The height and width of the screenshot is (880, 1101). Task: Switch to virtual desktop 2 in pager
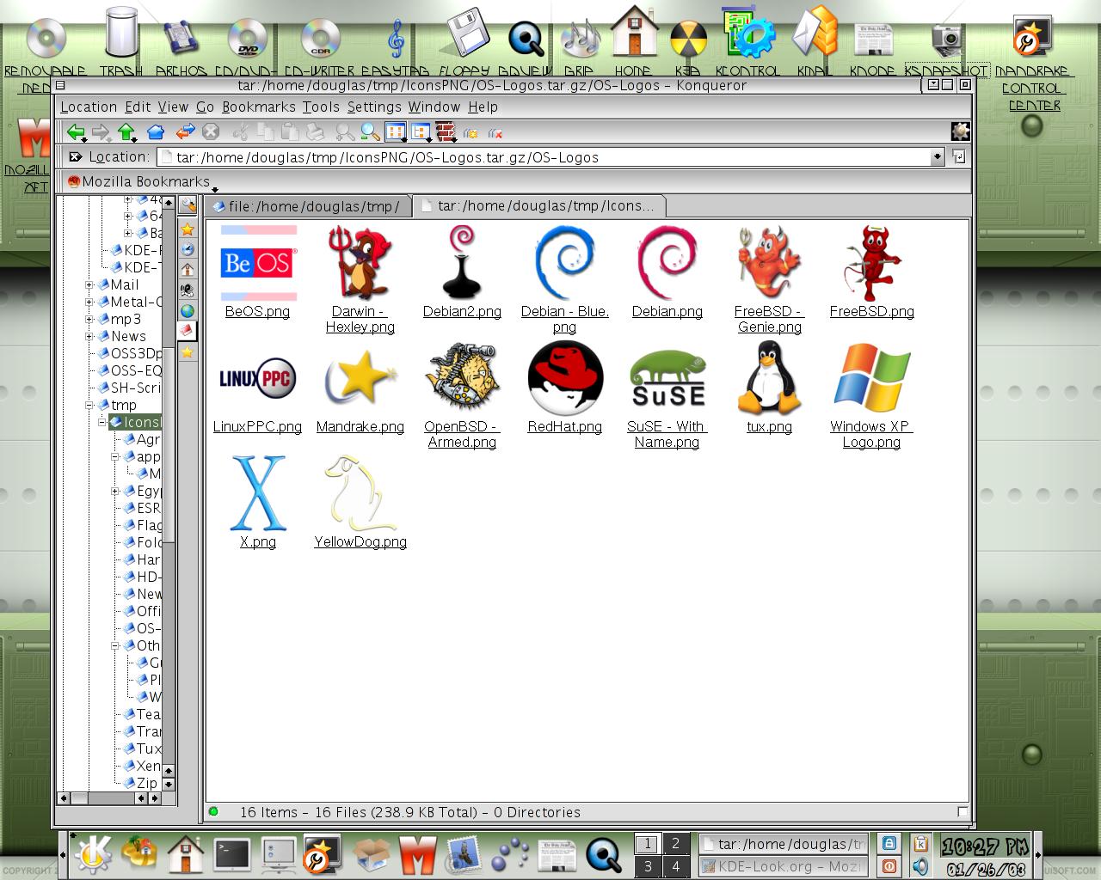(x=675, y=844)
